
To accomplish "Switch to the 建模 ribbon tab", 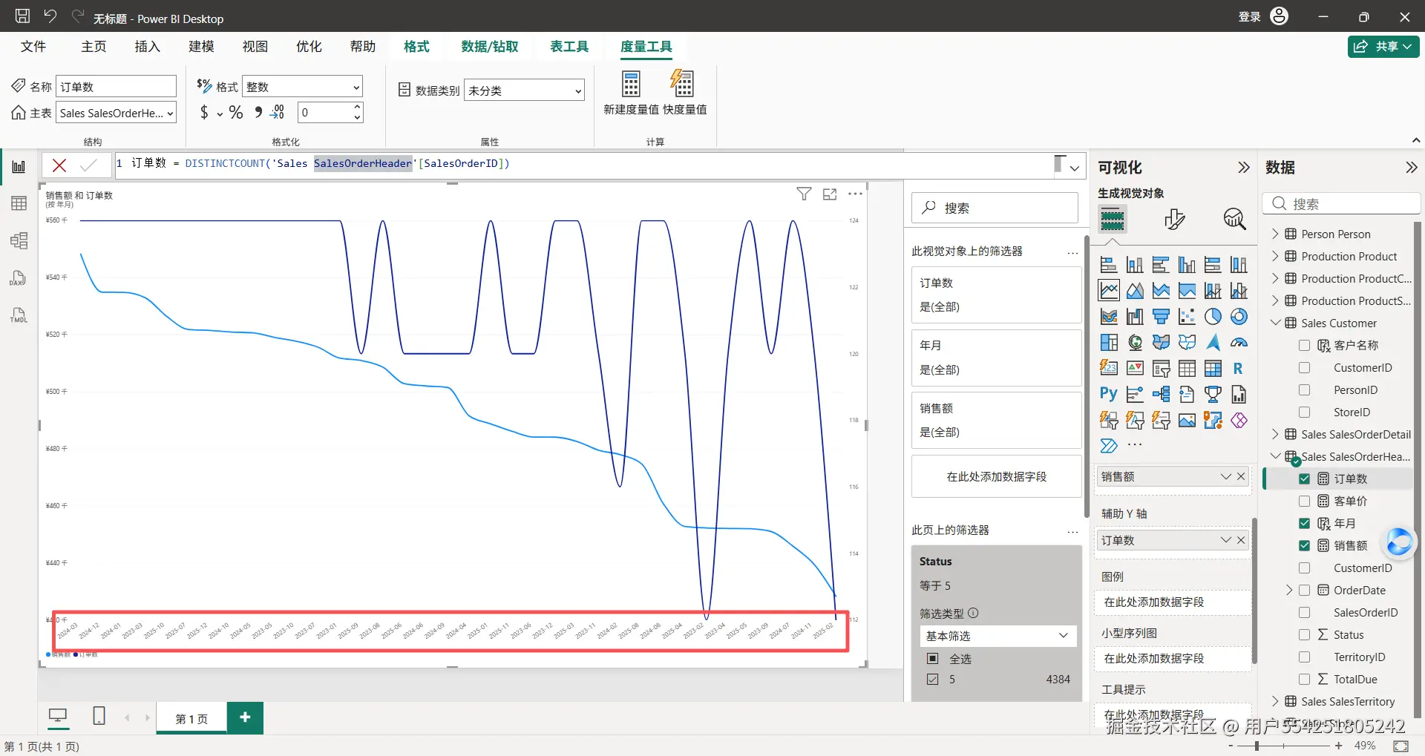I will click(201, 47).
